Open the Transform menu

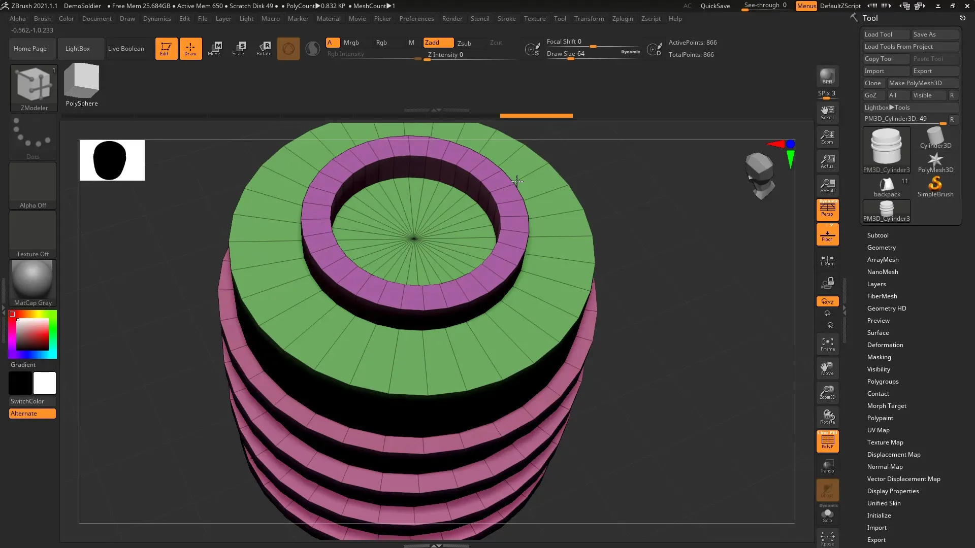[x=589, y=19]
